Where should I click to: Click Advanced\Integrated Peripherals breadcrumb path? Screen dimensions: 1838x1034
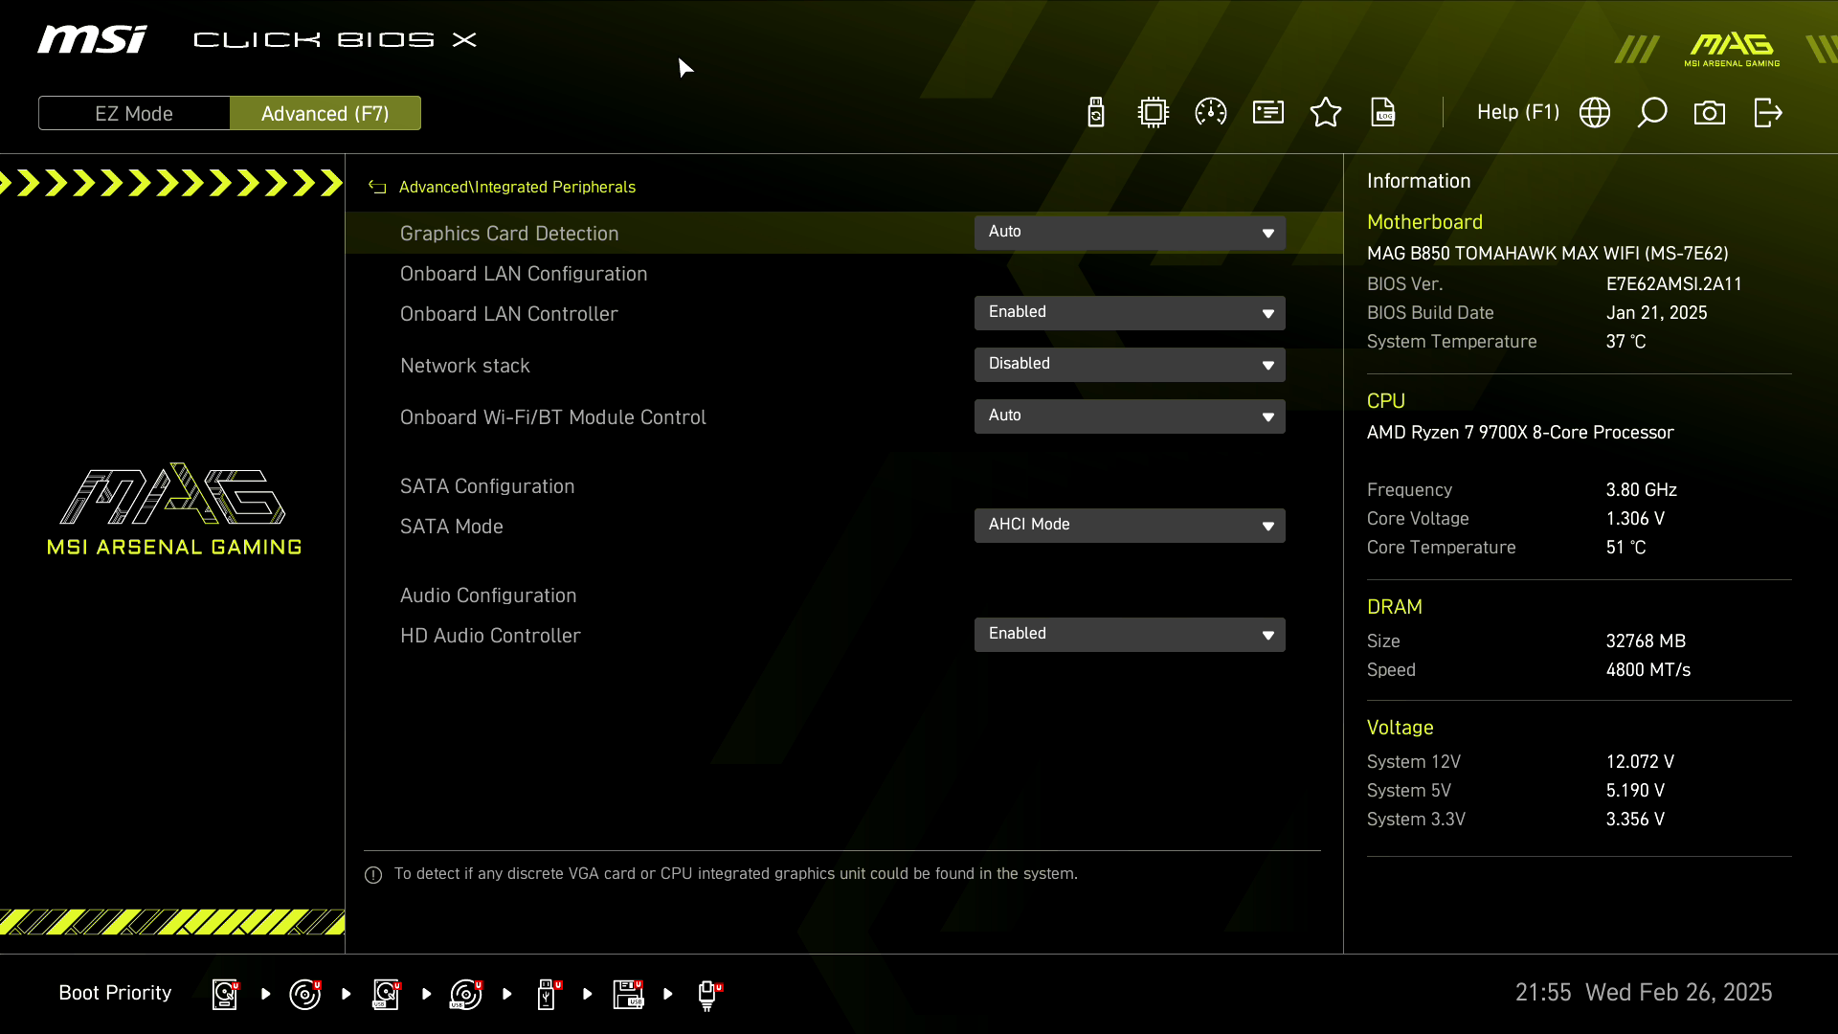click(517, 187)
